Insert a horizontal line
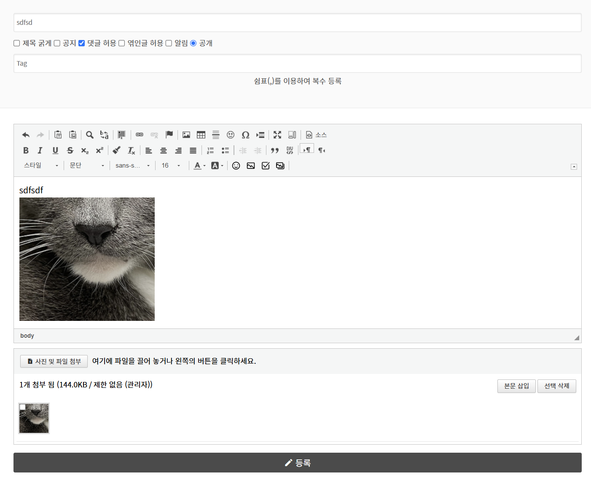 point(216,135)
